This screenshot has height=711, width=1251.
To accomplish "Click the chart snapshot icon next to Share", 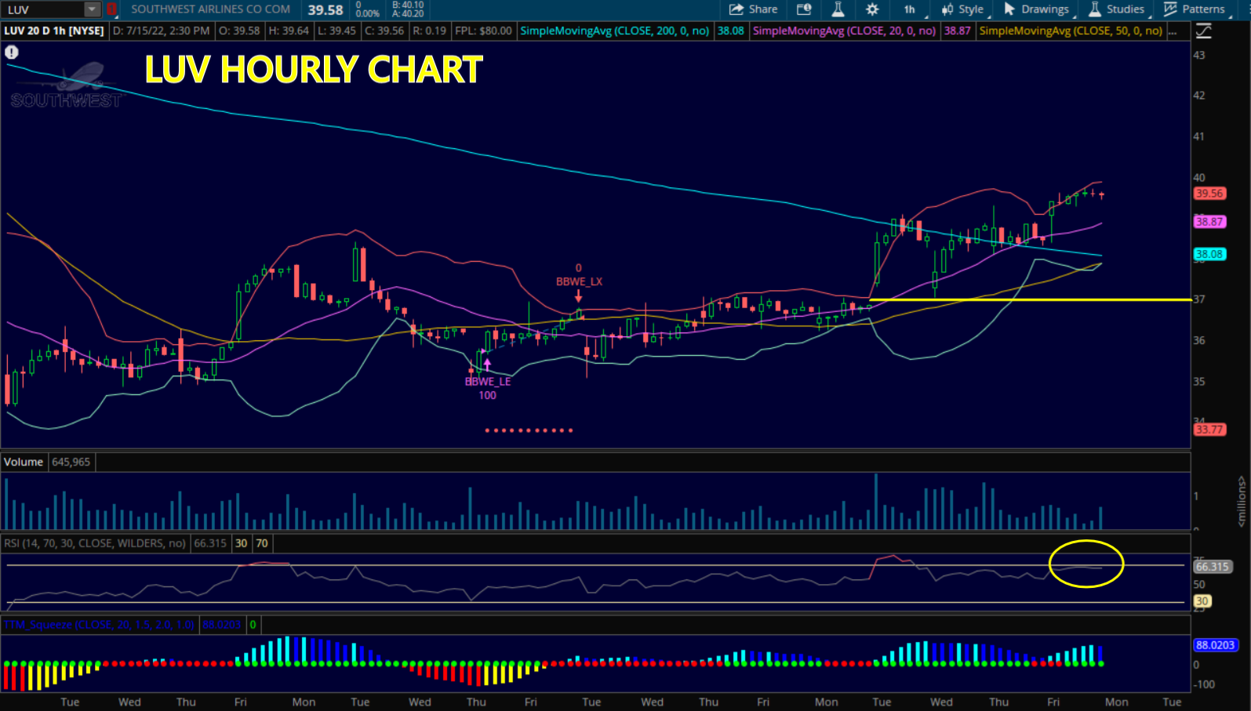I will 804,9.
